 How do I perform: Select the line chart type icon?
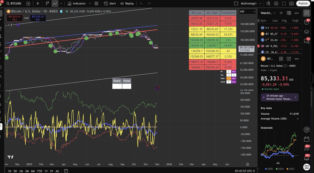coord(55,3)
